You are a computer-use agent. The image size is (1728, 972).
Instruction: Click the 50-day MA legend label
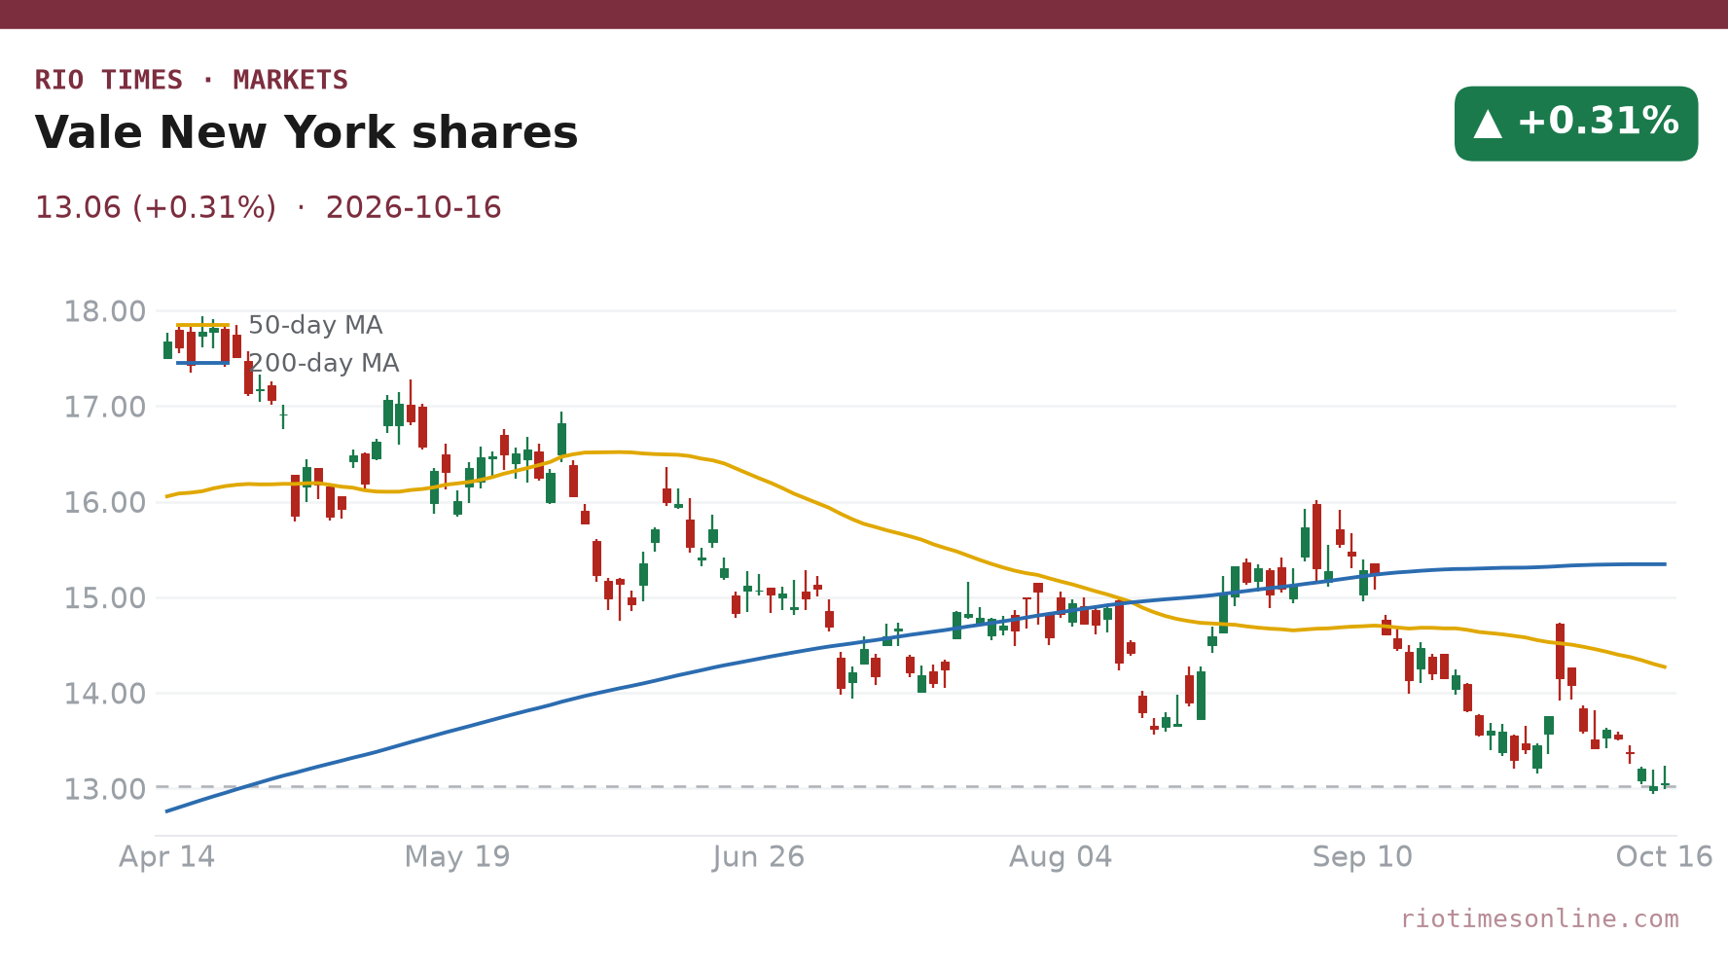point(315,325)
